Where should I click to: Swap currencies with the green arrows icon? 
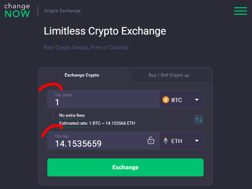point(199,120)
